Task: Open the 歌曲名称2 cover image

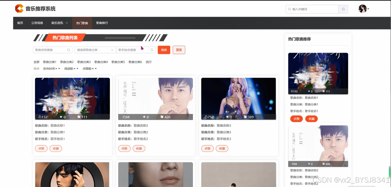Action: click(155, 99)
